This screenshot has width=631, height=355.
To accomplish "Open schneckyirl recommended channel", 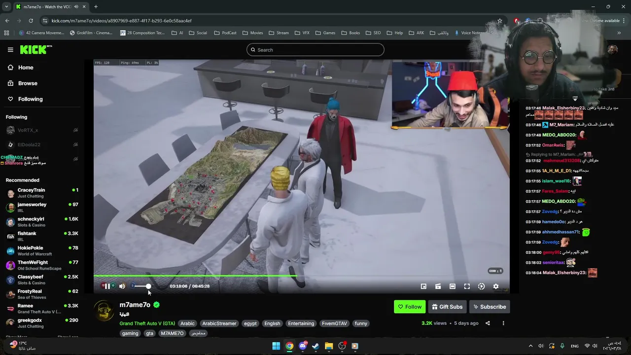I will click(x=42, y=222).
